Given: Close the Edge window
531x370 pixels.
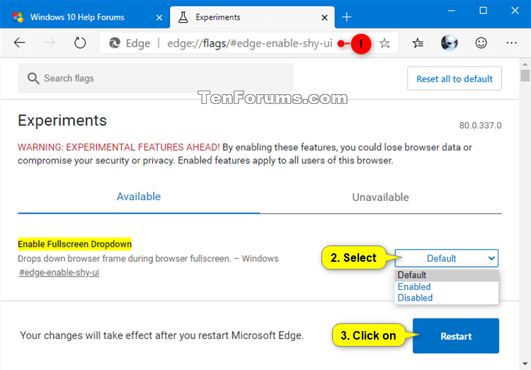Looking at the screenshot, I should (515, 11).
